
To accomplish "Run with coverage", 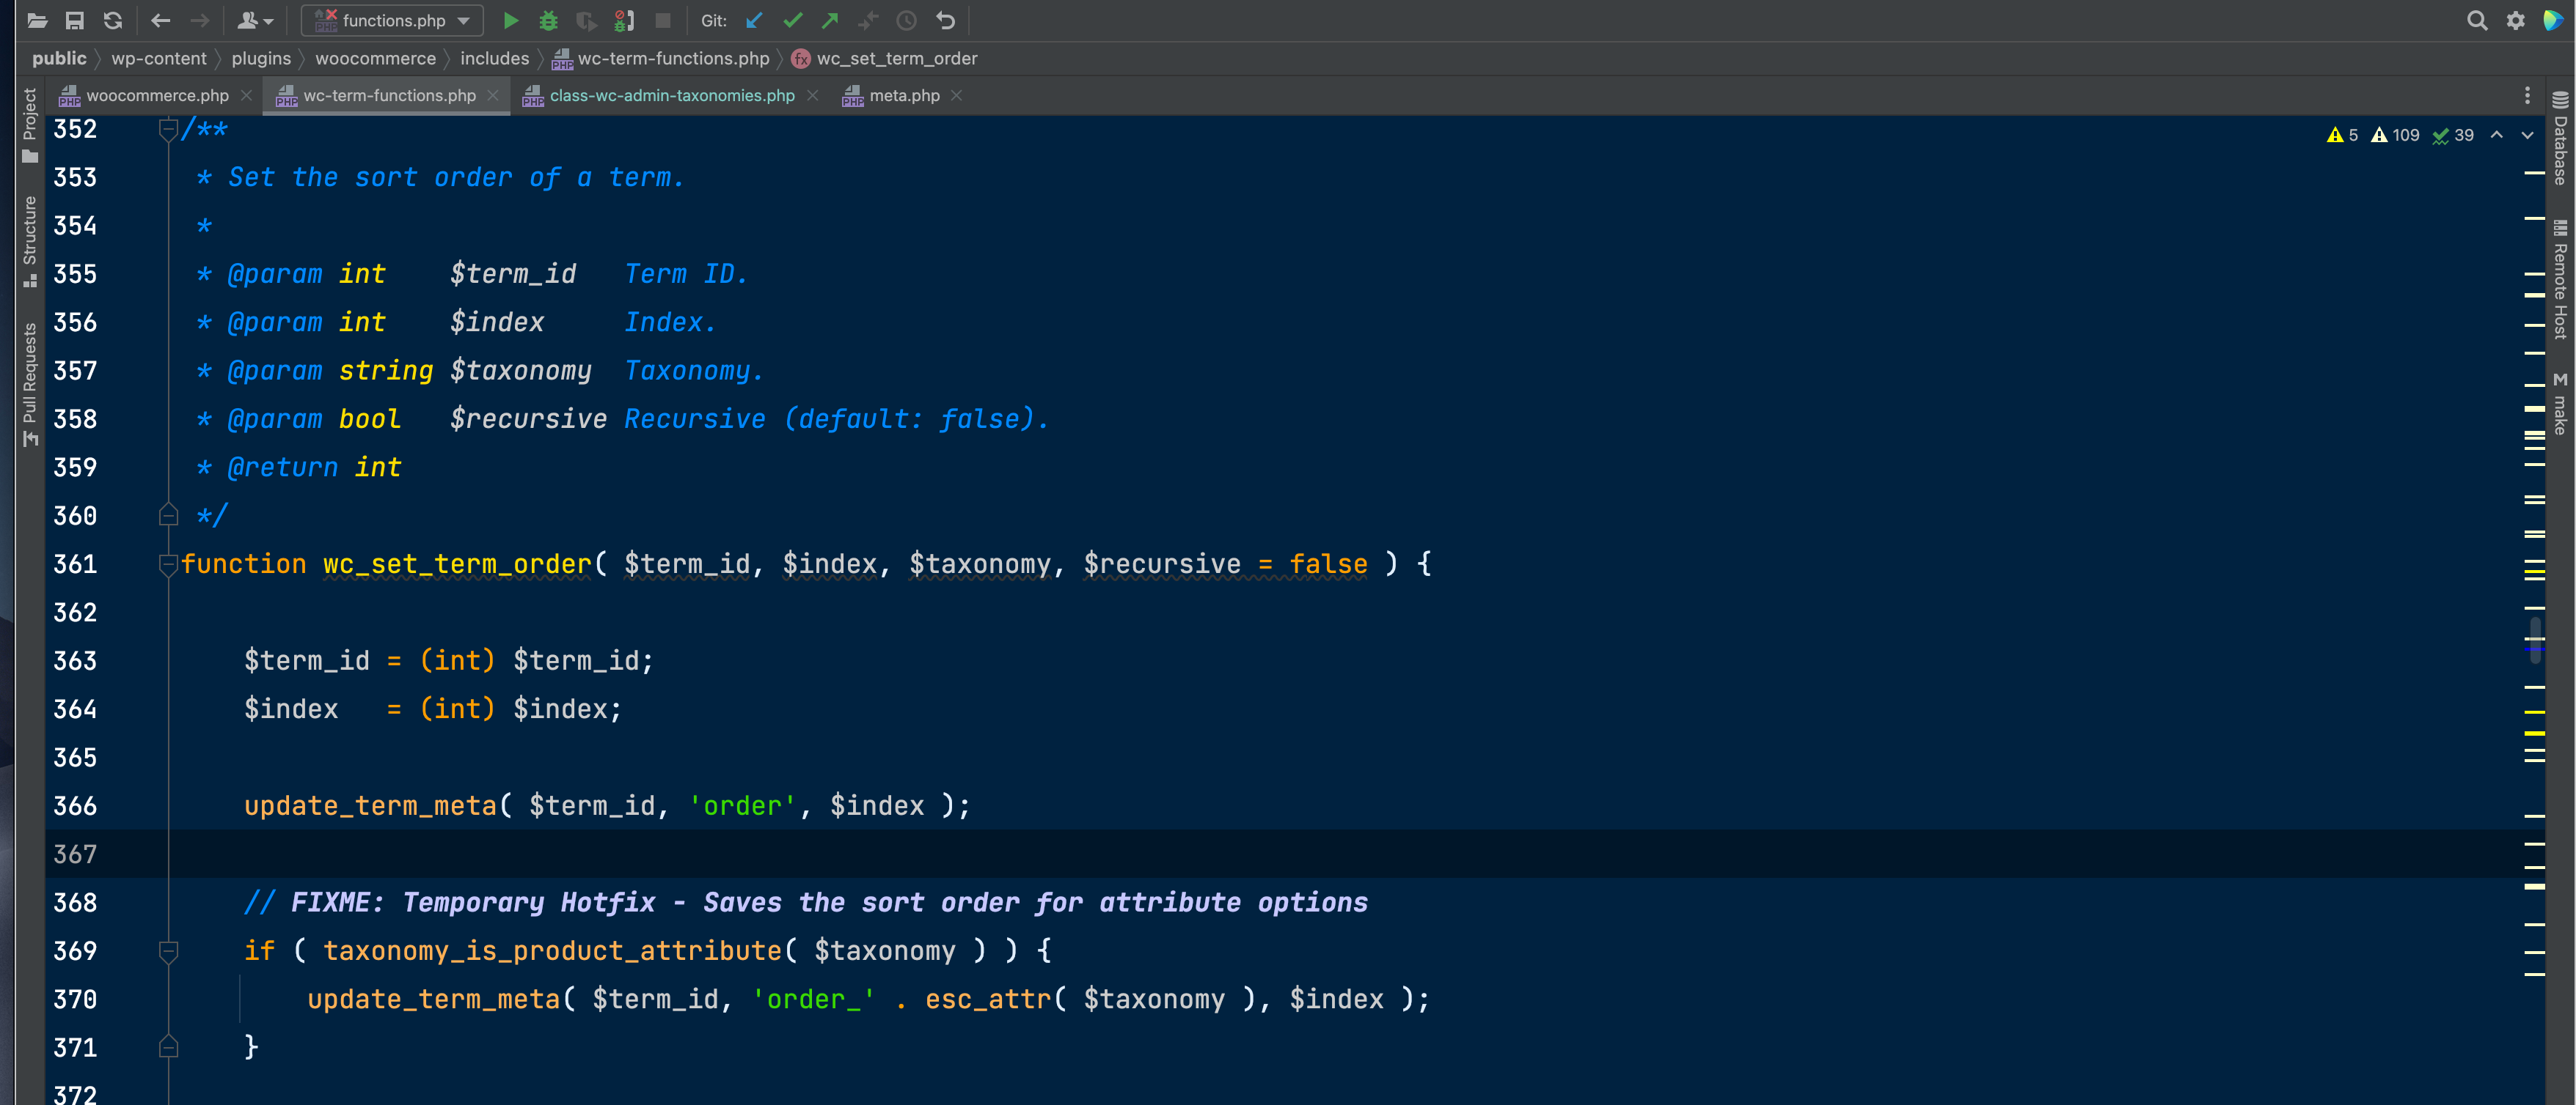I will [586, 20].
